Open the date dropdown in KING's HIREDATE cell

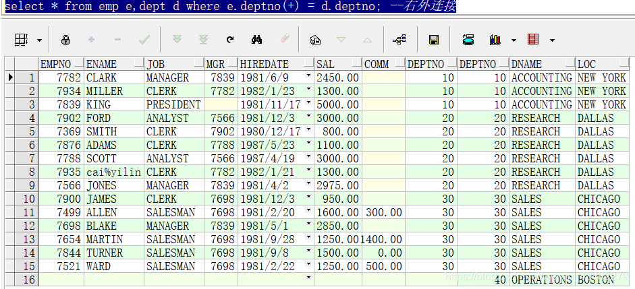pos(309,102)
